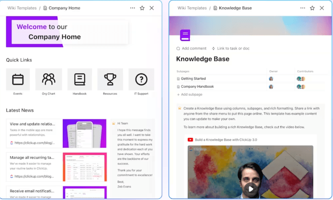Open Build a Knowledge Base with ClickUp 3.0 link
The image size is (333, 200).
tap(226, 140)
